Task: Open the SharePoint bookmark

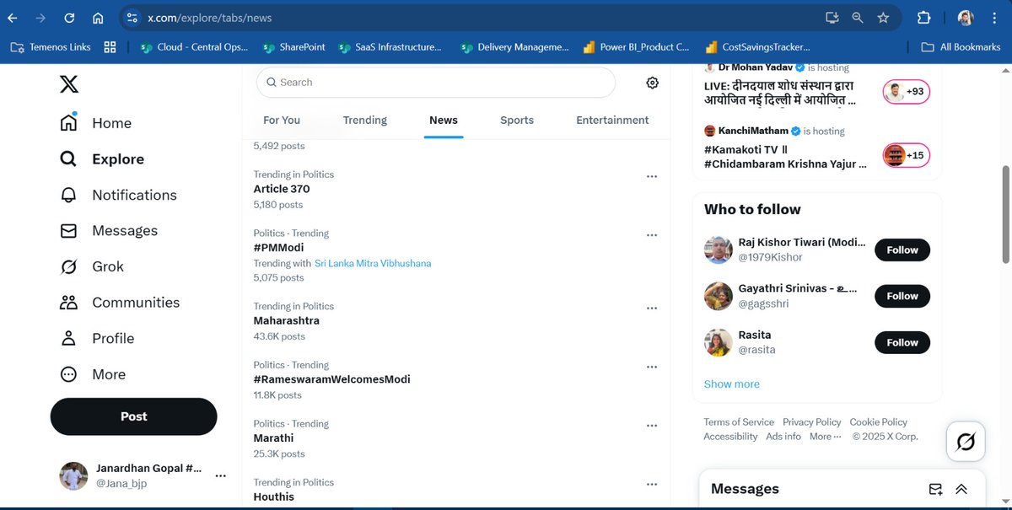Action: pyautogui.click(x=294, y=47)
